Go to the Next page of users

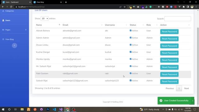[x=187, y=88]
